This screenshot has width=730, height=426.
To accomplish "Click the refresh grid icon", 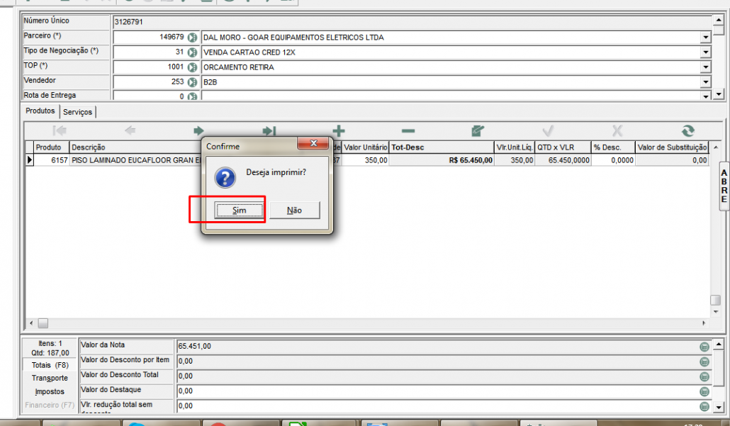I will [x=687, y=131].
